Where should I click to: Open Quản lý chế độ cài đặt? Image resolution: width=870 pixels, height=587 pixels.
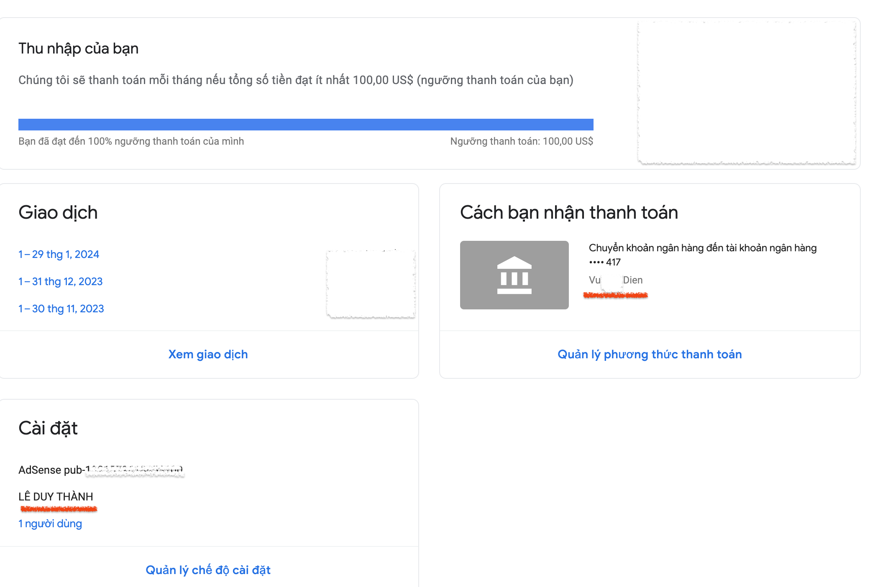pos(208,570)
